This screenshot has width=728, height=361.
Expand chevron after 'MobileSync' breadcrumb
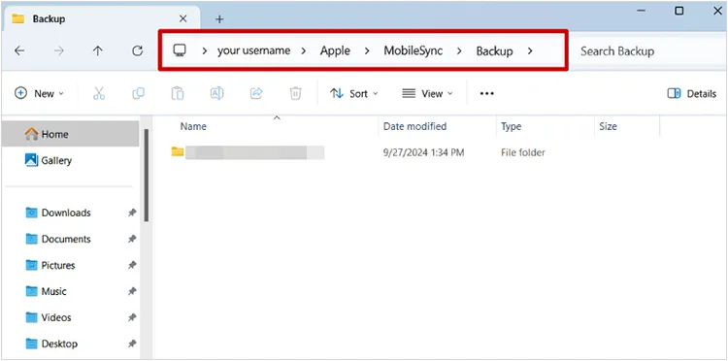[459, 51]
